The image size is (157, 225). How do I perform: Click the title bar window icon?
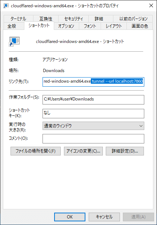6,5
